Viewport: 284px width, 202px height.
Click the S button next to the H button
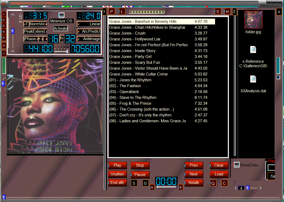tap(218, 12)
